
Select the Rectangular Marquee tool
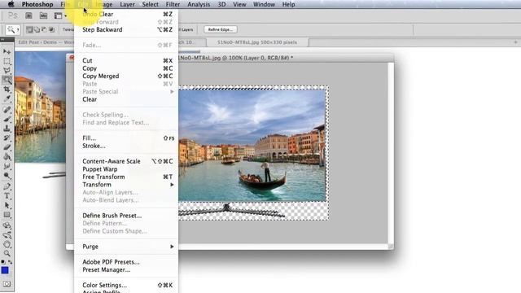click(7, 62)
